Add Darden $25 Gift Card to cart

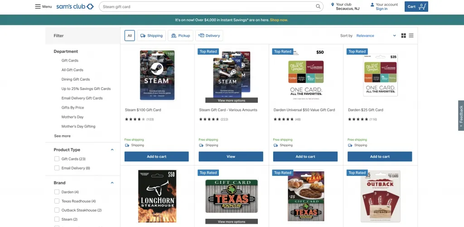point(380,156)
